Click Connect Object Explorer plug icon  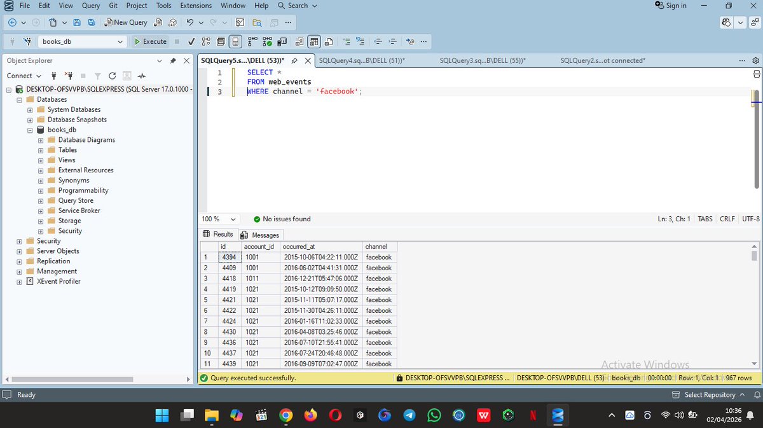(54, 76)
